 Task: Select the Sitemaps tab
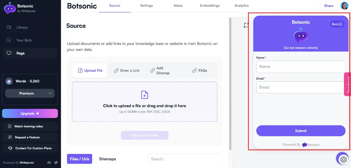click(x=107, y=159)
